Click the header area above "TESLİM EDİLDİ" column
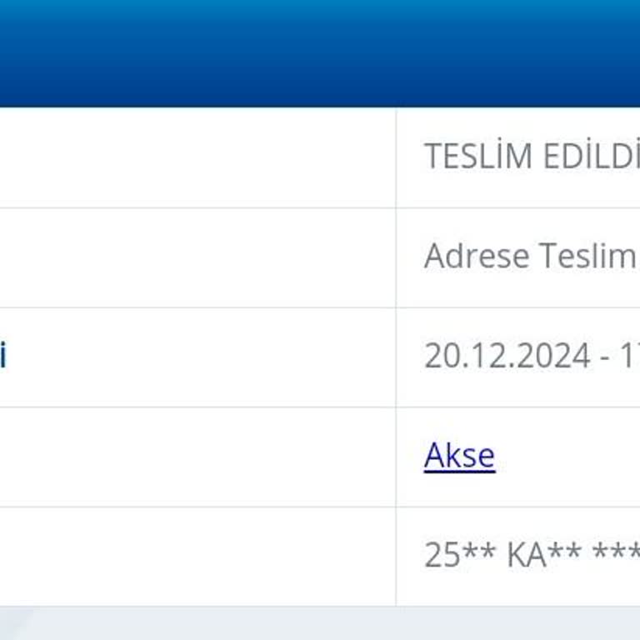Screen dimensions: 640x640 (517, 53)
